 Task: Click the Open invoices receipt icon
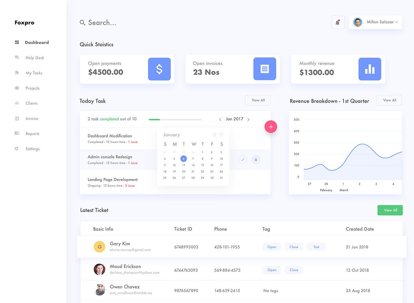coord(265,69)
